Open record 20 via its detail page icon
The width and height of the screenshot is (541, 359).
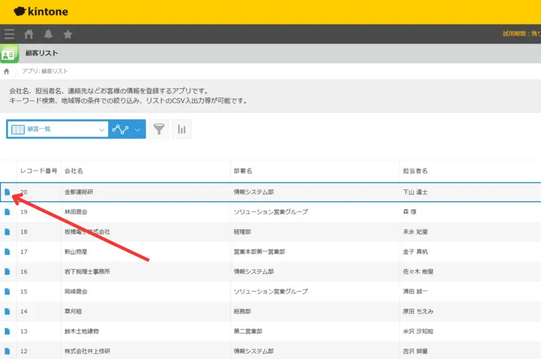click(7, 192)
